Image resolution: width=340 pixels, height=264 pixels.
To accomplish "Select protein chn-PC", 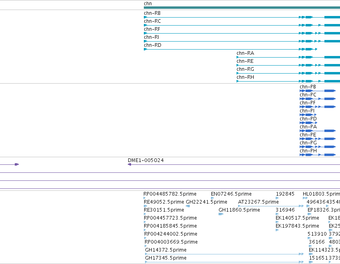I will [x=308, y=95].
